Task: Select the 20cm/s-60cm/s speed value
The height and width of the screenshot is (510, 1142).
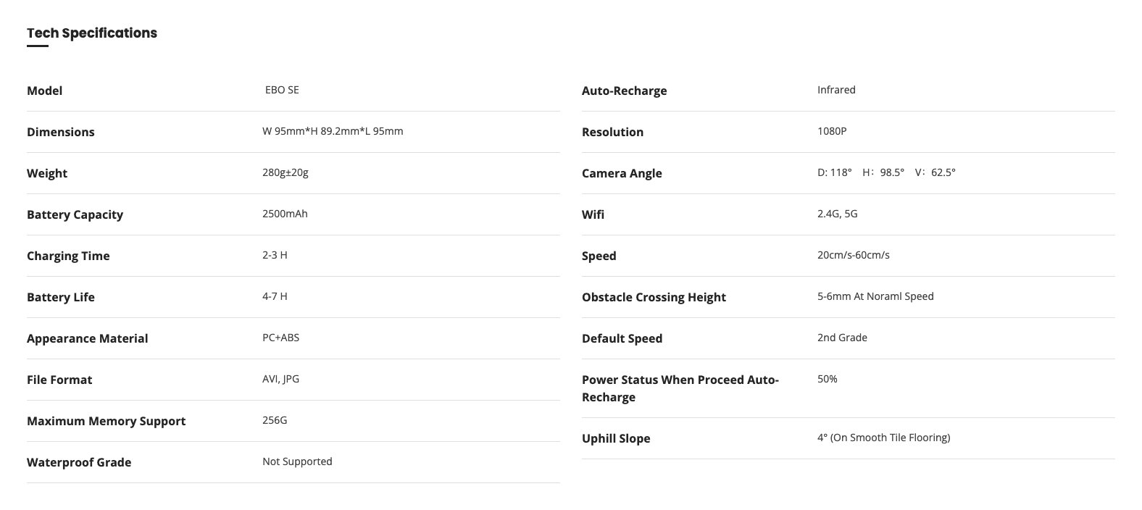Action: coord(853,255)
